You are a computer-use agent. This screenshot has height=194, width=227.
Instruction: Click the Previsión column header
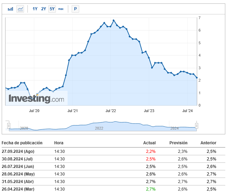(x=178, y=143)
